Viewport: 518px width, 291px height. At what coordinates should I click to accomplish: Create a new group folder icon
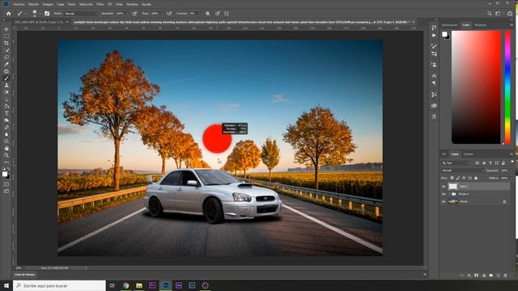[x=491, y=275]
